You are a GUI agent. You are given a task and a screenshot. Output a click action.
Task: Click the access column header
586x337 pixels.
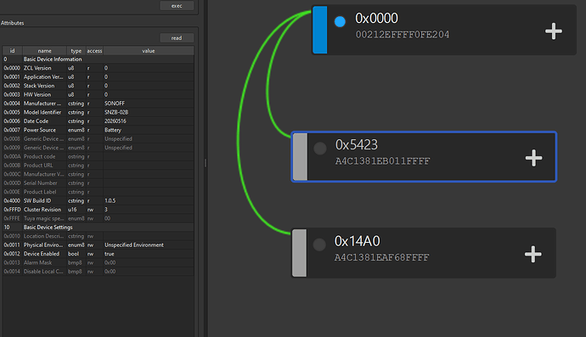(94, 51)
